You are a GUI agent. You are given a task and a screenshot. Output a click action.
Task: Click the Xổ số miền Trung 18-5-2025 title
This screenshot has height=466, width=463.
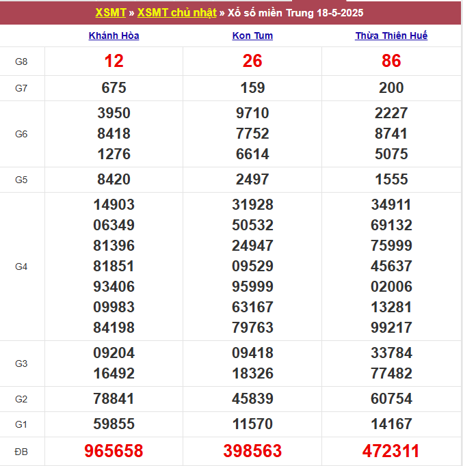tap(295, 13)
